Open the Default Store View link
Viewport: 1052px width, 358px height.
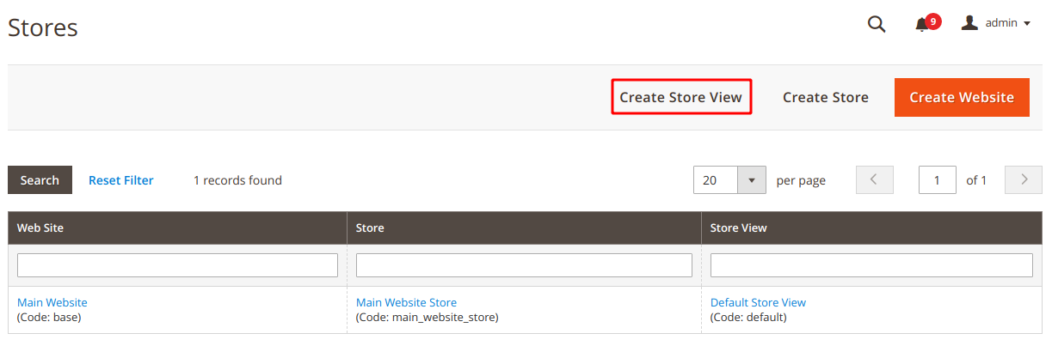(758, 302)
